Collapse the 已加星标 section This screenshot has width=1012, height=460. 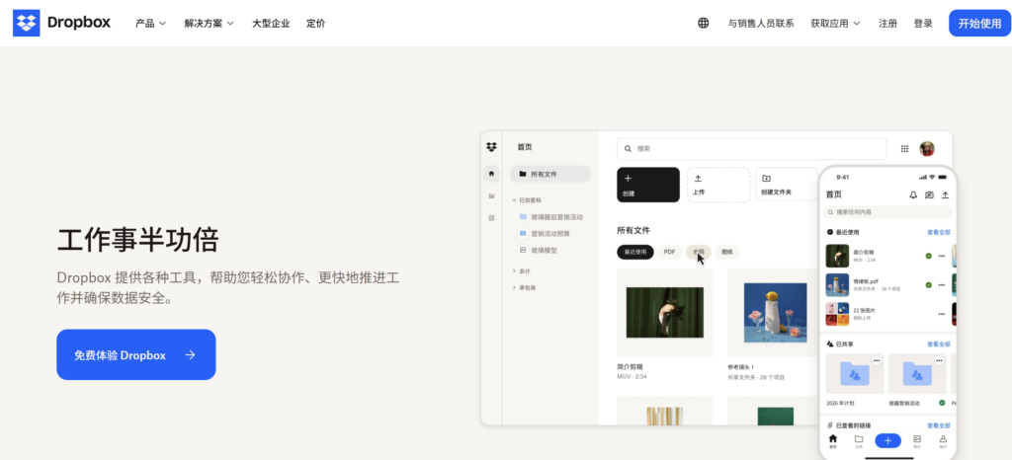pos(530,200)
